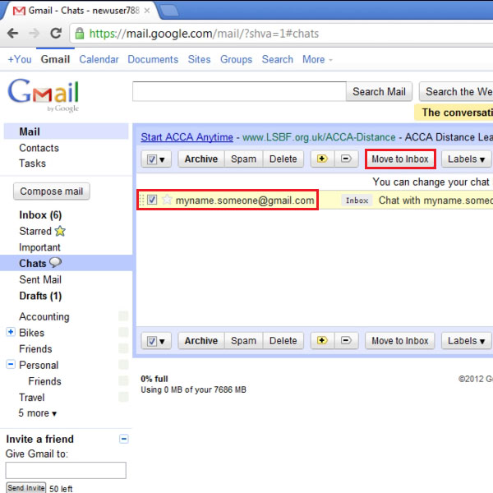This screenshot has height=493, width=493.
Task: Reload the page with refresh icon
Action: [56, 33]
